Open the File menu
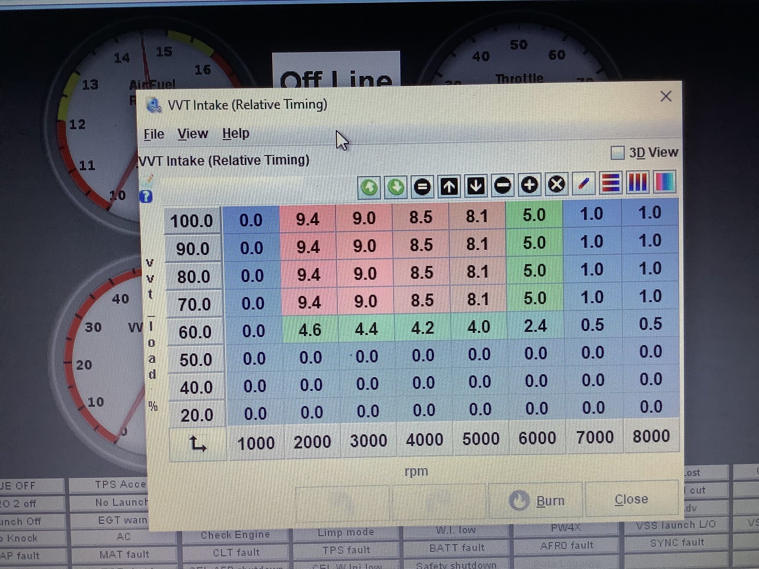Screen dimensions: 759x569 tap(154, 134)
